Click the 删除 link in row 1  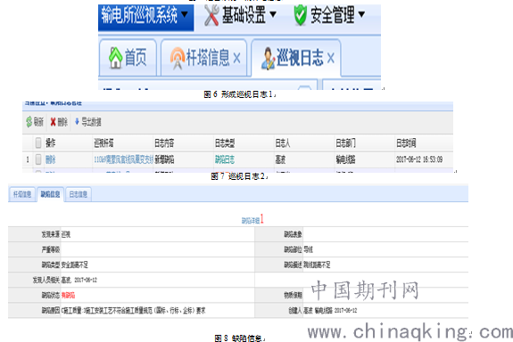tap(50, 159)
